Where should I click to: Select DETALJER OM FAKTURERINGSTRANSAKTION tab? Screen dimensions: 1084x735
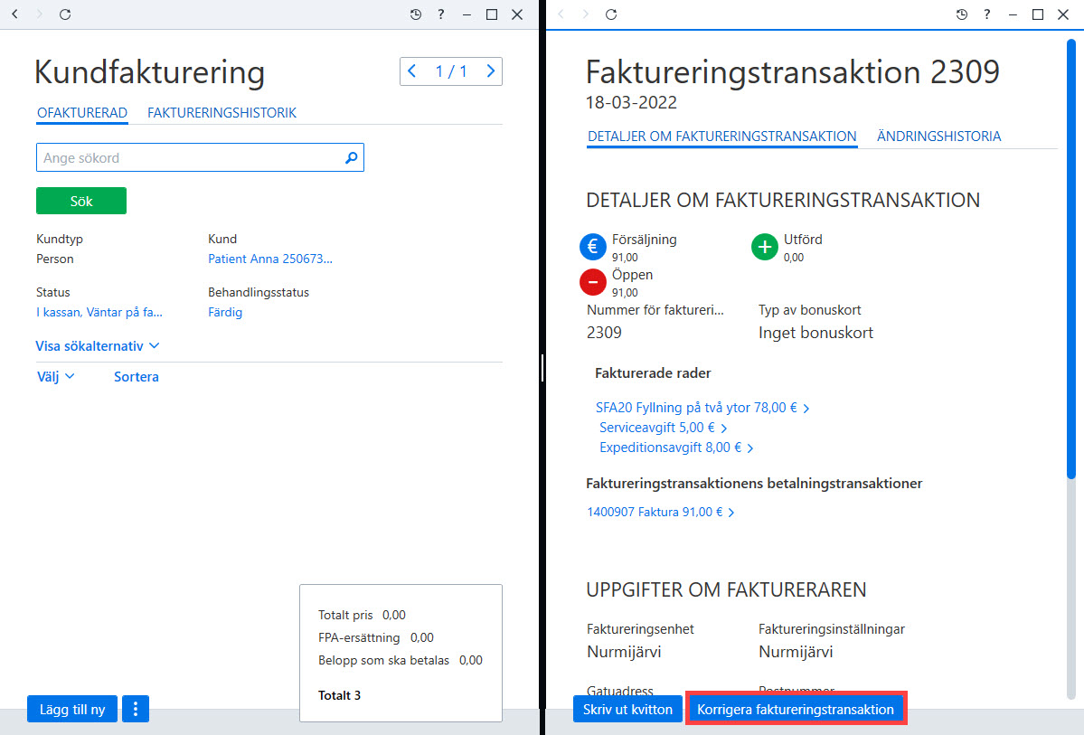click(721, 137)
